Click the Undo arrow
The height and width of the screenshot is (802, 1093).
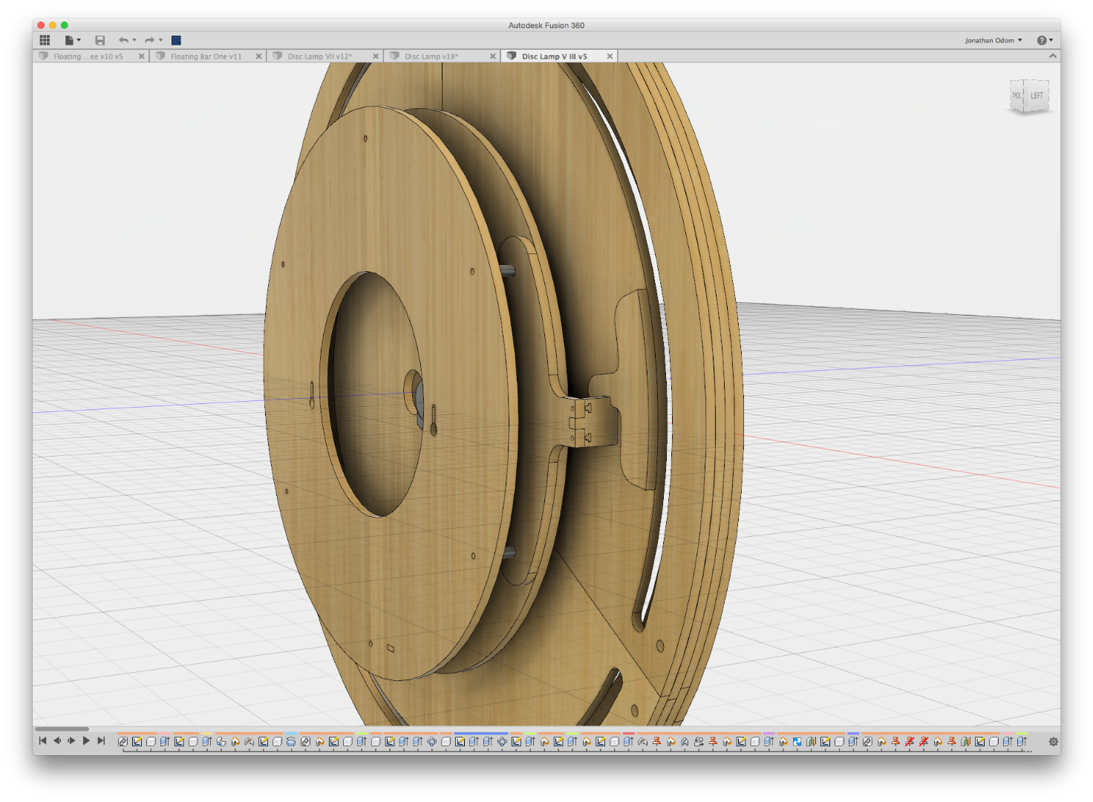click(123, 40)
